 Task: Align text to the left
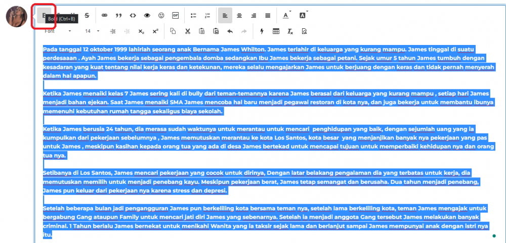pos(225,16)
